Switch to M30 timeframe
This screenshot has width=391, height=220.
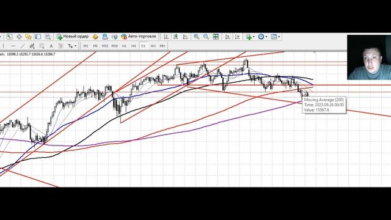click(115, 46)
